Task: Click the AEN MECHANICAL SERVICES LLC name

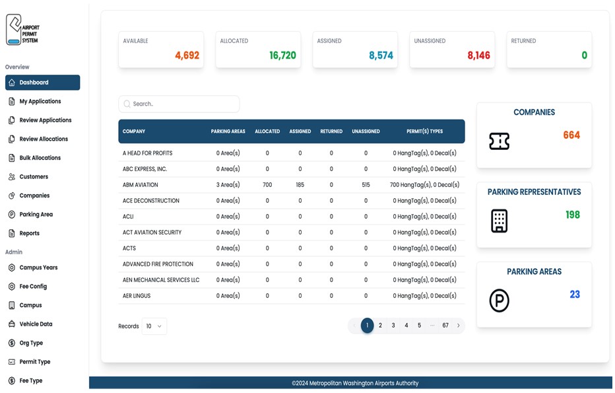Action: (x=161, y=280)
